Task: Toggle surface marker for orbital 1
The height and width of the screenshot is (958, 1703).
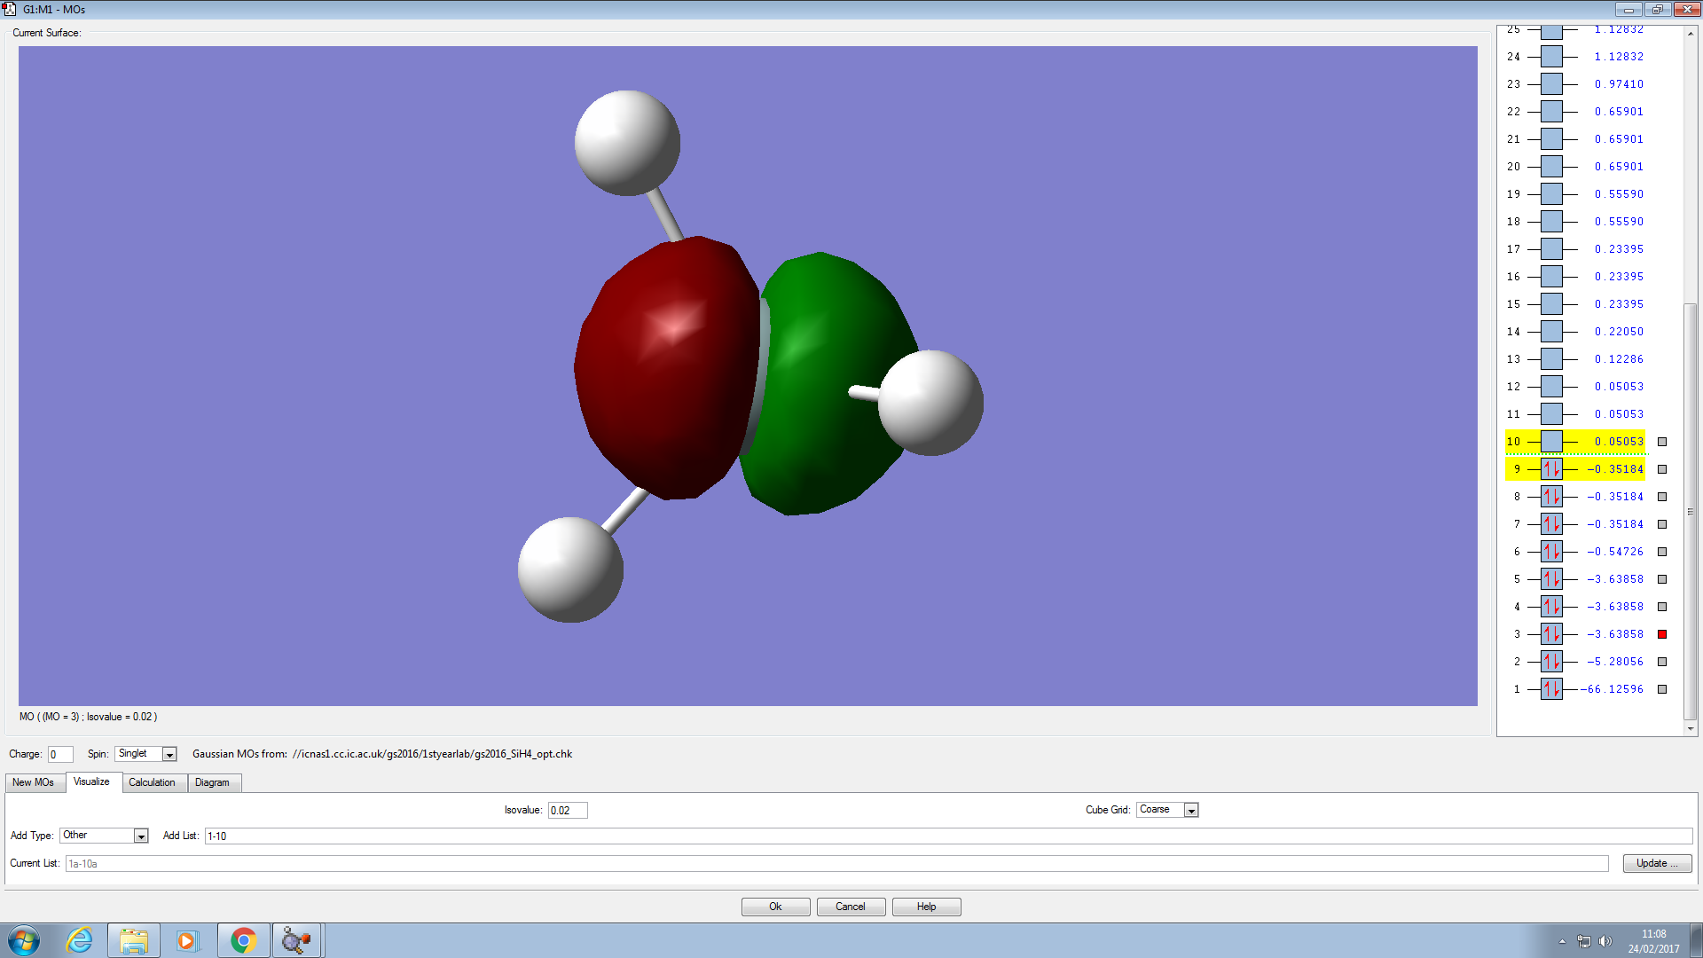Action: [x=1662, y=689]
